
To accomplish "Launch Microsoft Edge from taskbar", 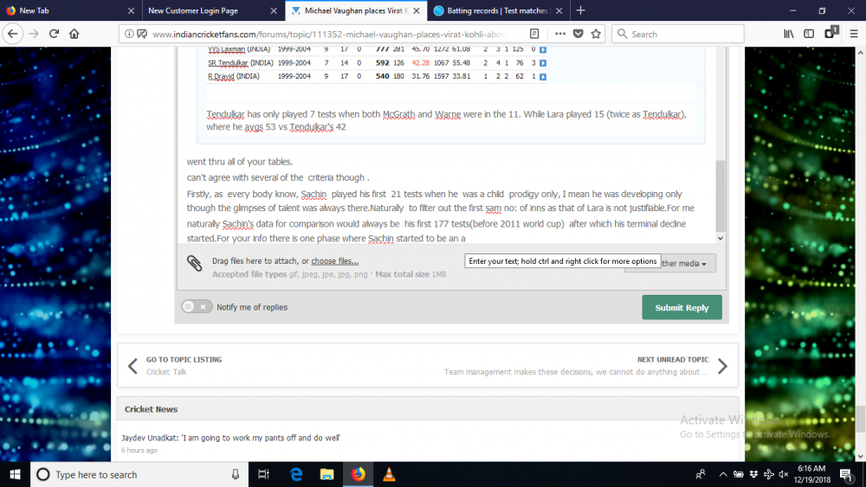I will [x=296, y=474].
